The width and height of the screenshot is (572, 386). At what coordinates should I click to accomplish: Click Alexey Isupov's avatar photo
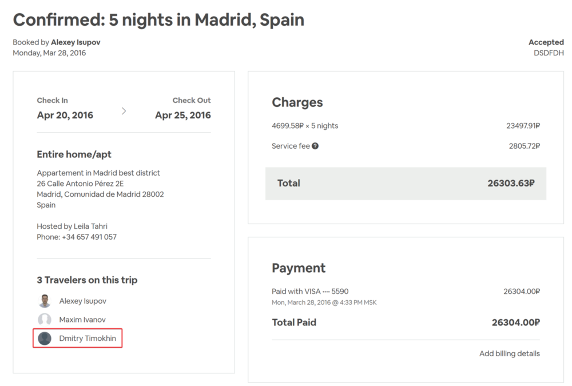coord(45,301)
